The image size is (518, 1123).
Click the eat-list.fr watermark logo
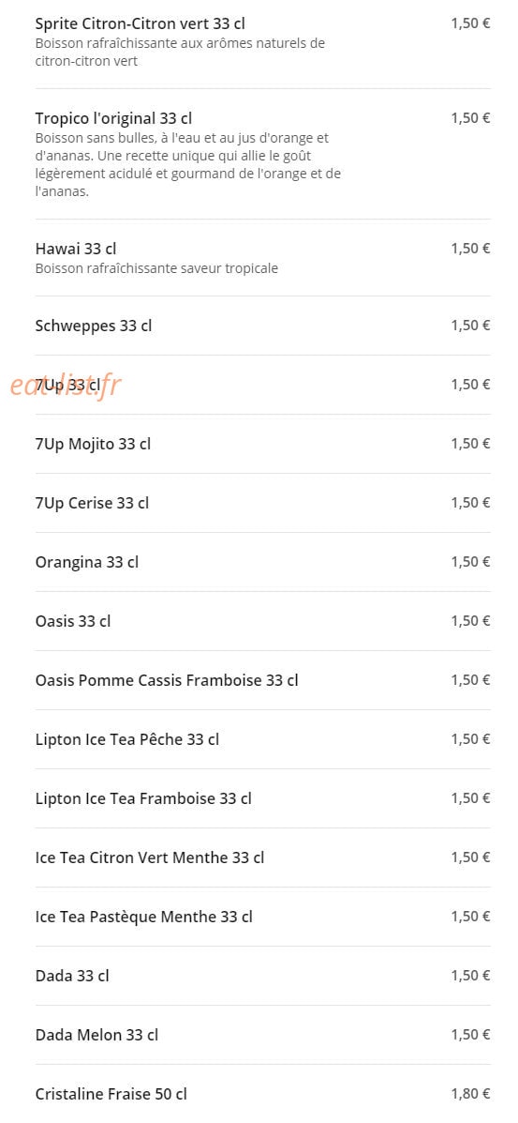66,386
